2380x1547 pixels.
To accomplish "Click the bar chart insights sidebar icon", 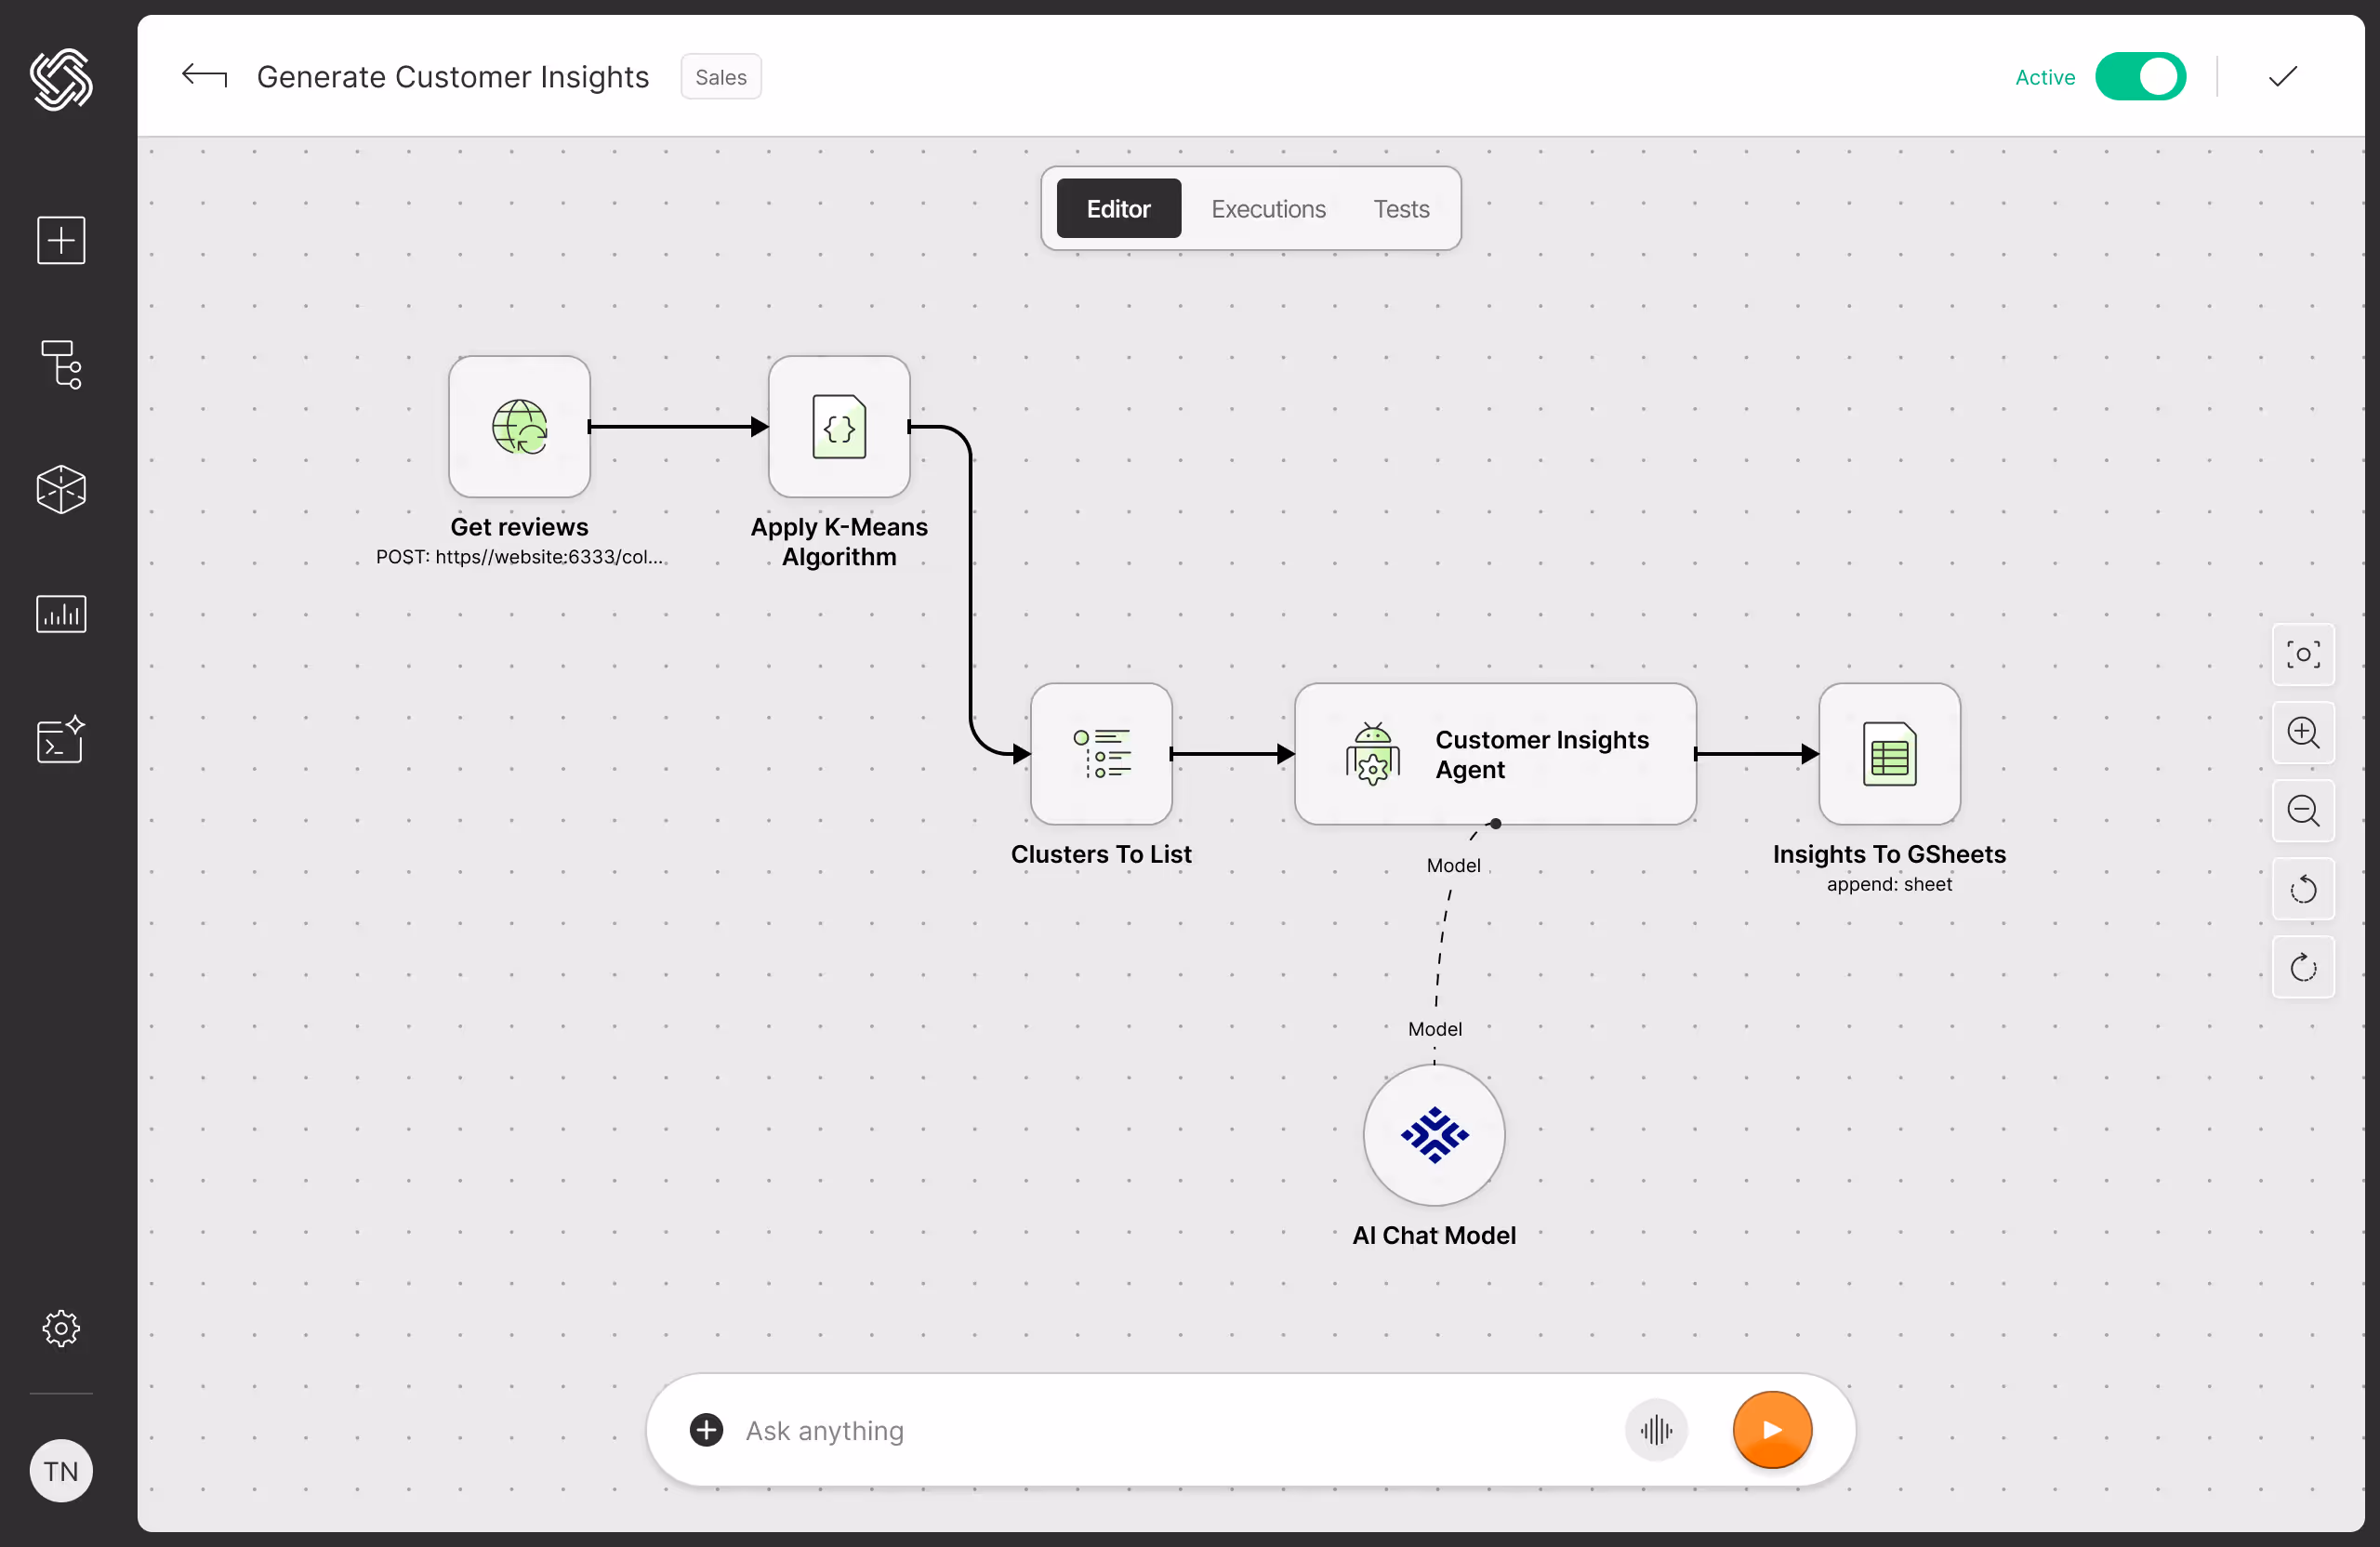I will [x=60, y=613].
